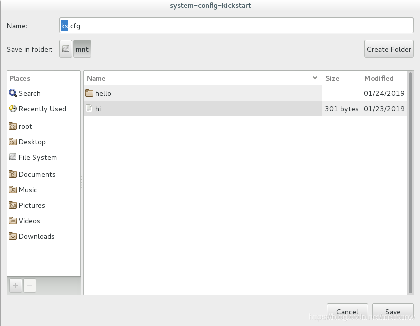This screenshot has height=326, width=420.
Task: Click the file system root path button
Action: pos(66,49)
